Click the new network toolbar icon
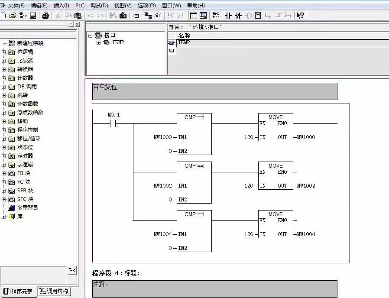389x298 pixels. (x=216, y=16)
